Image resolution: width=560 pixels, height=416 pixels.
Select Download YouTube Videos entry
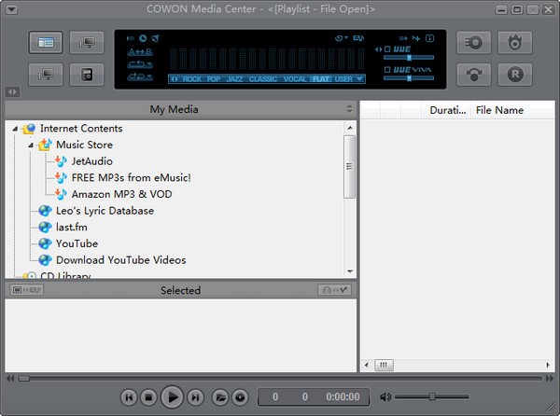click(x=121, y=259)
